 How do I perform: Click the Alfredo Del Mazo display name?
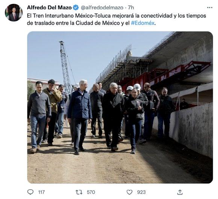click(49, 8)
